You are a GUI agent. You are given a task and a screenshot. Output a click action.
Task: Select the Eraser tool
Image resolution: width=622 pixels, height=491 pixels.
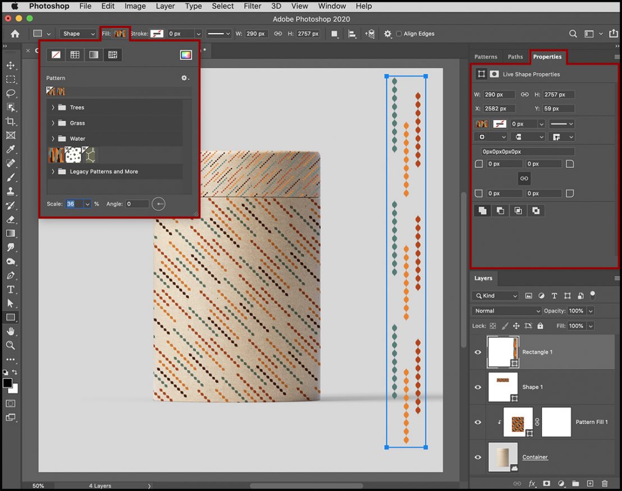11,219
